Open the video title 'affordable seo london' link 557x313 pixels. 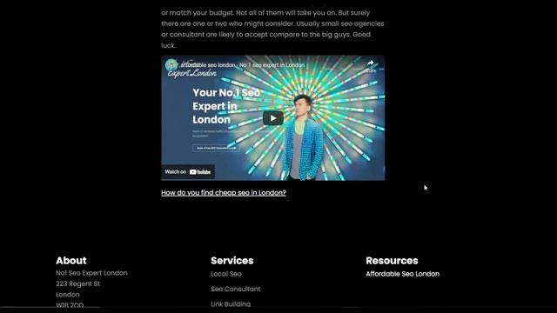pyautogui.click(x=243, y=65)
